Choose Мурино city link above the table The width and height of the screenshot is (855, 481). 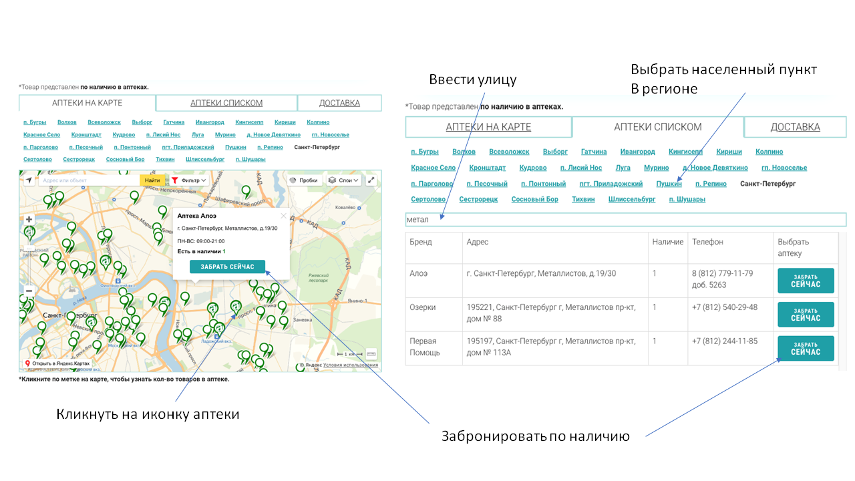pos(656,168)
